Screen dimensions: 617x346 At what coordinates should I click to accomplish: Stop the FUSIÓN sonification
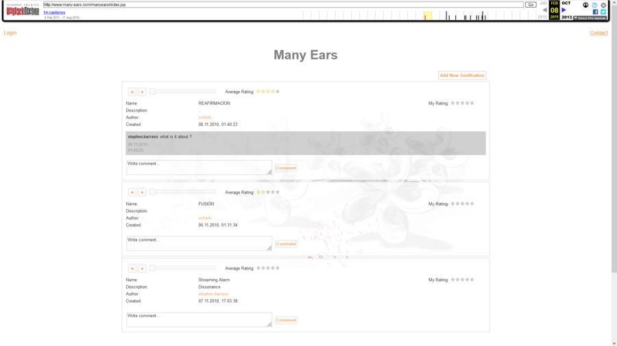click(x=142, y=192)
